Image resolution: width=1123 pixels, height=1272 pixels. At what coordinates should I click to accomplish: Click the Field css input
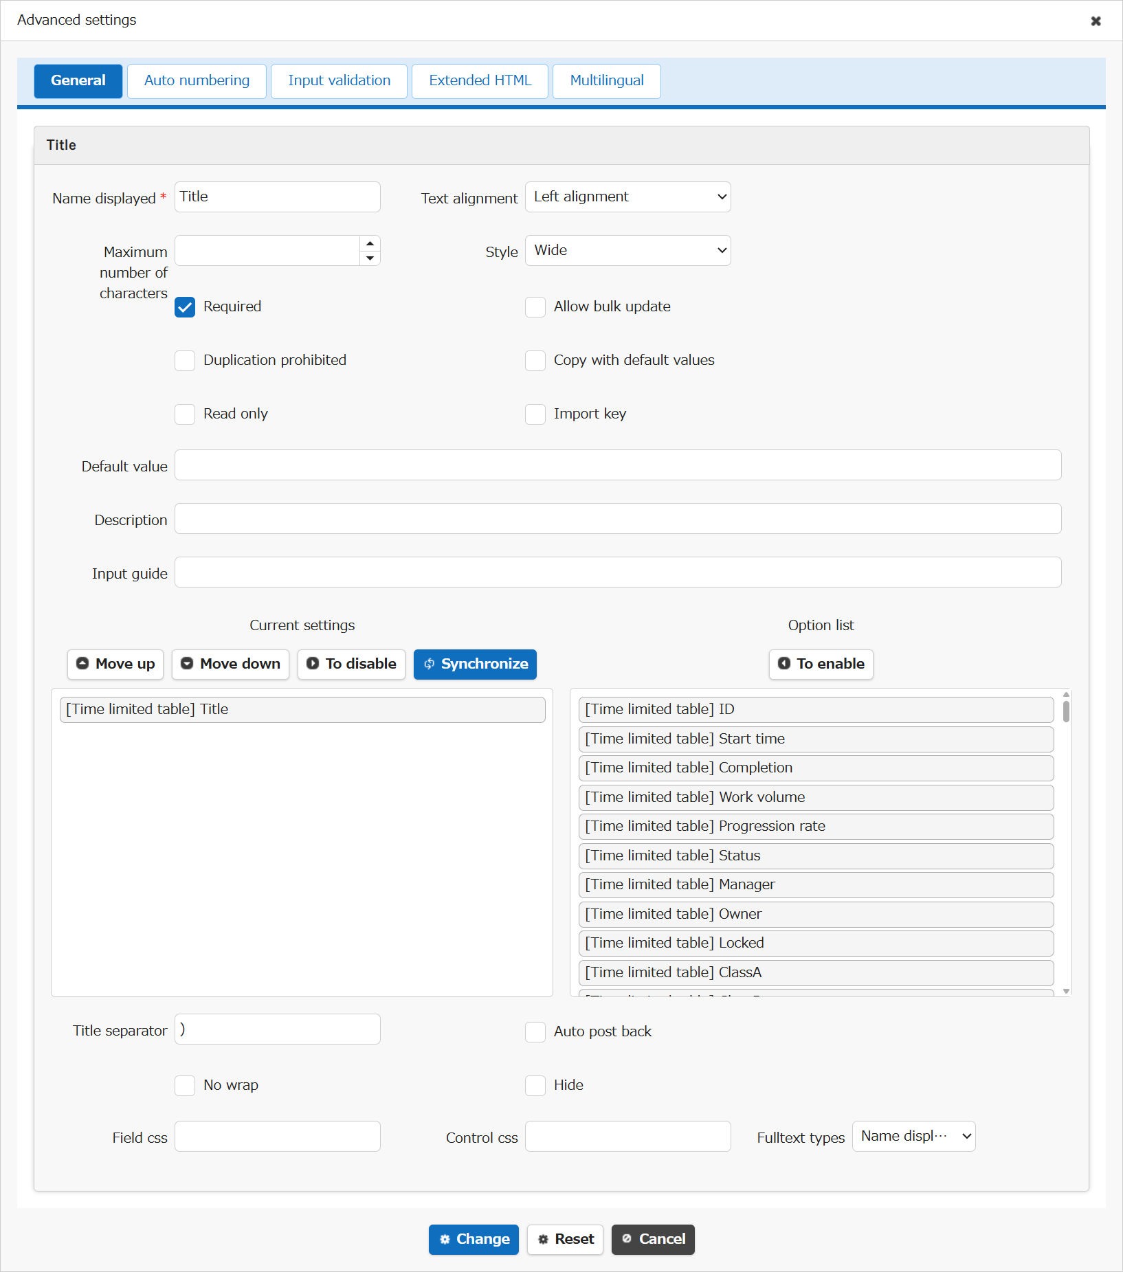(278, 1137)
